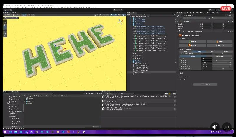This screenshot has width=236, height=137.
Task: Open the Lighting tab
Action: click(191, 12)
